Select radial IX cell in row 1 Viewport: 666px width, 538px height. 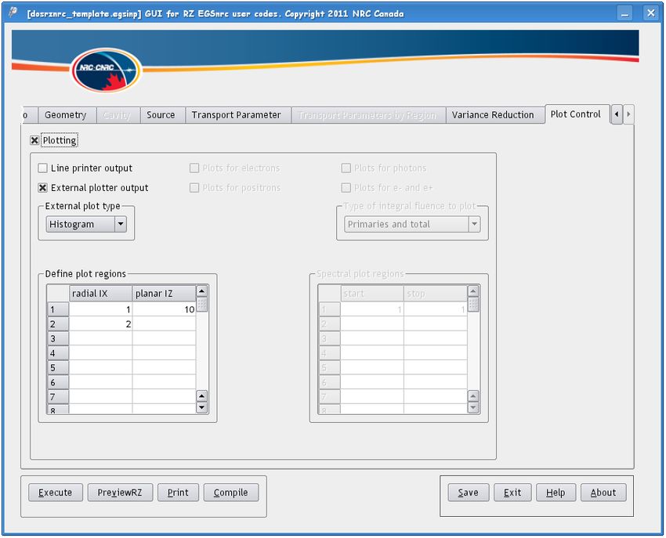coord(100,309)
